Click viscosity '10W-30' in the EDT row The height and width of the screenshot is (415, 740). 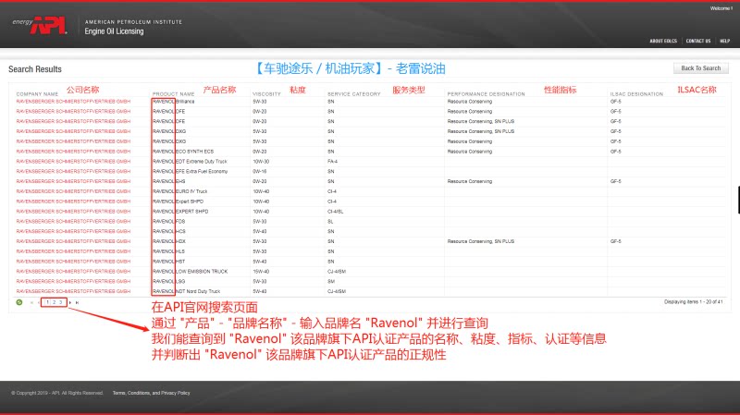[x=261, y=161]
